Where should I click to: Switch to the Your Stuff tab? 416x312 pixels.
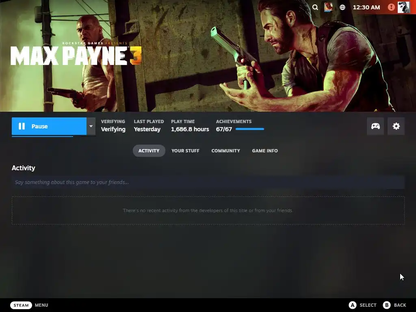click(x=185, y=151)
